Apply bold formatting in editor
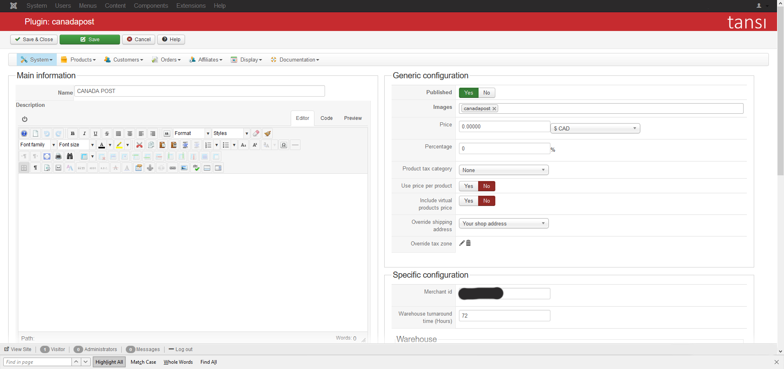The width and height of the screenshot is (784, 369). 73,133
